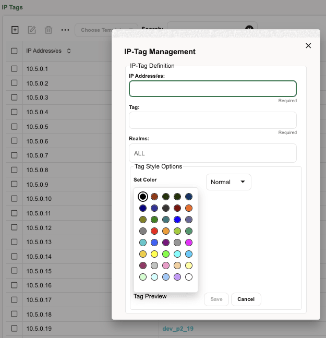
Task: Check the box for 10.5.0.5
Action: tap(14, 126)
